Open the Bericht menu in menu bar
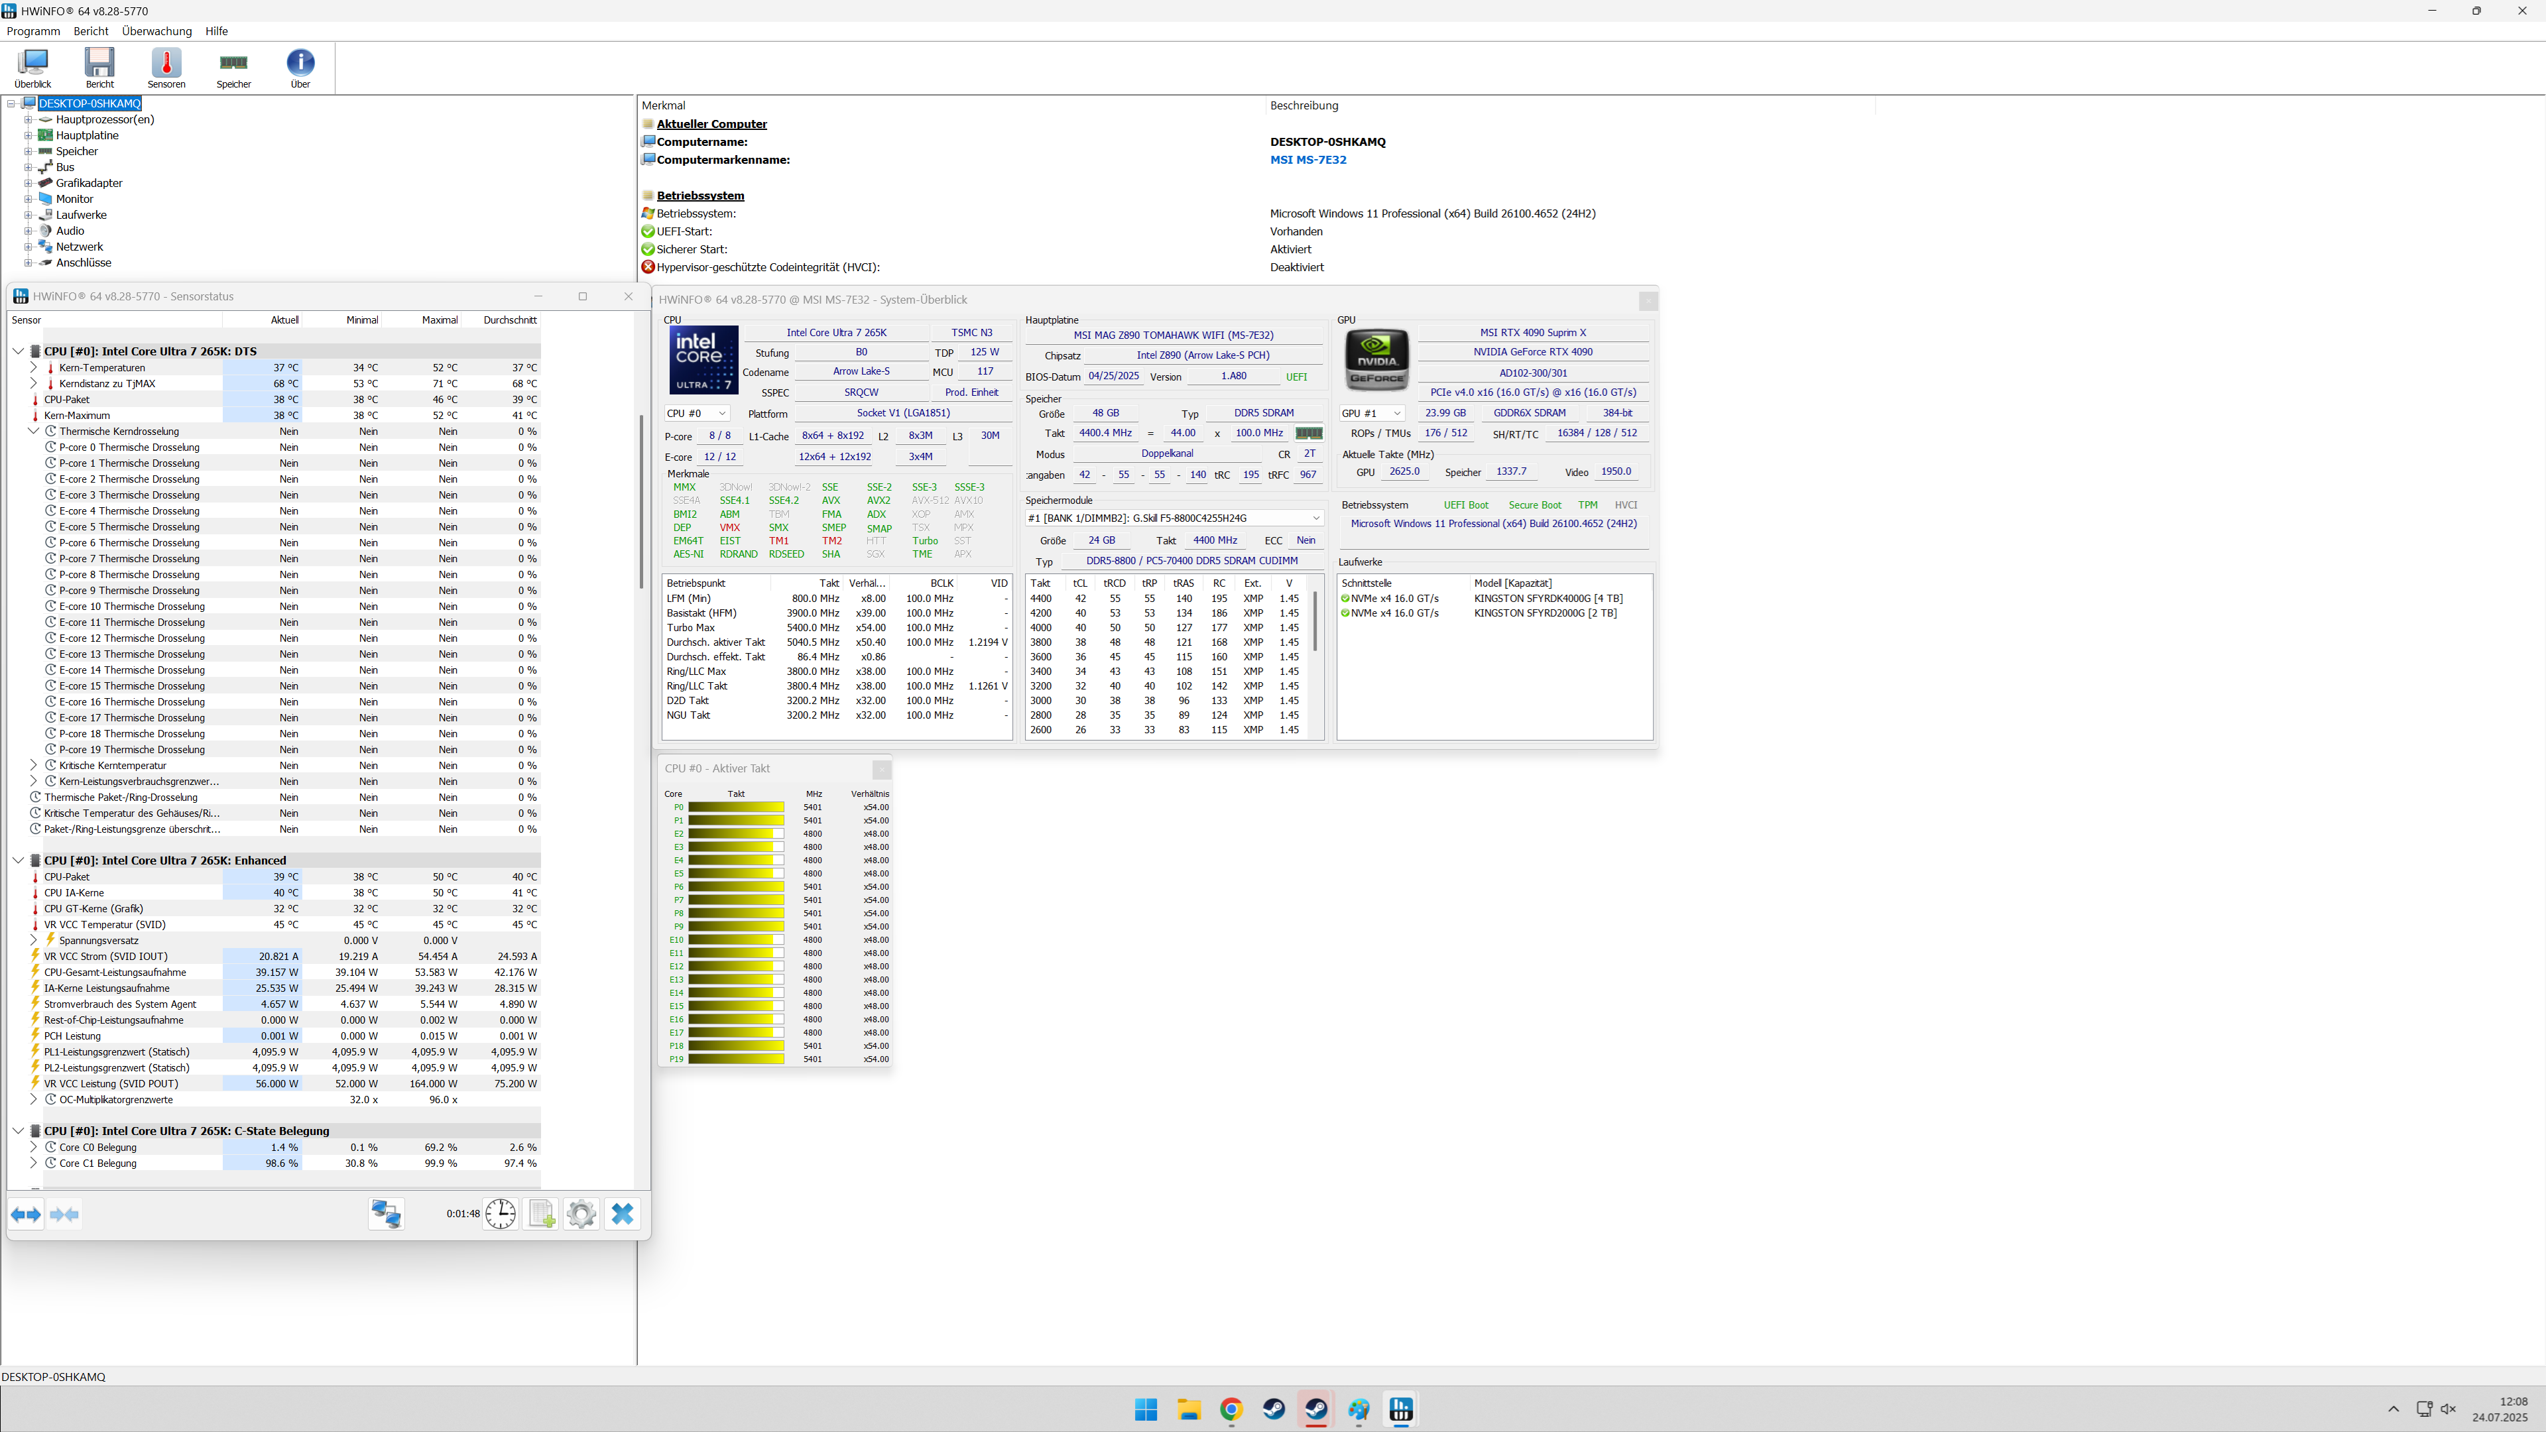This screenshot has width=2546, height=1432. pyautogui.click(x=91, y=30)
